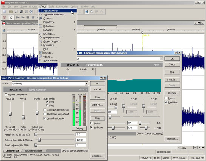Click Cancel in Wave Hammer dialog
This screenshot has height=161, width=206.
(97, 90)
